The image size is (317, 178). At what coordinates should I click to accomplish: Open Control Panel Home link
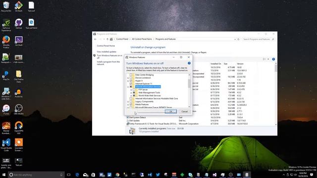click(106, 46)
